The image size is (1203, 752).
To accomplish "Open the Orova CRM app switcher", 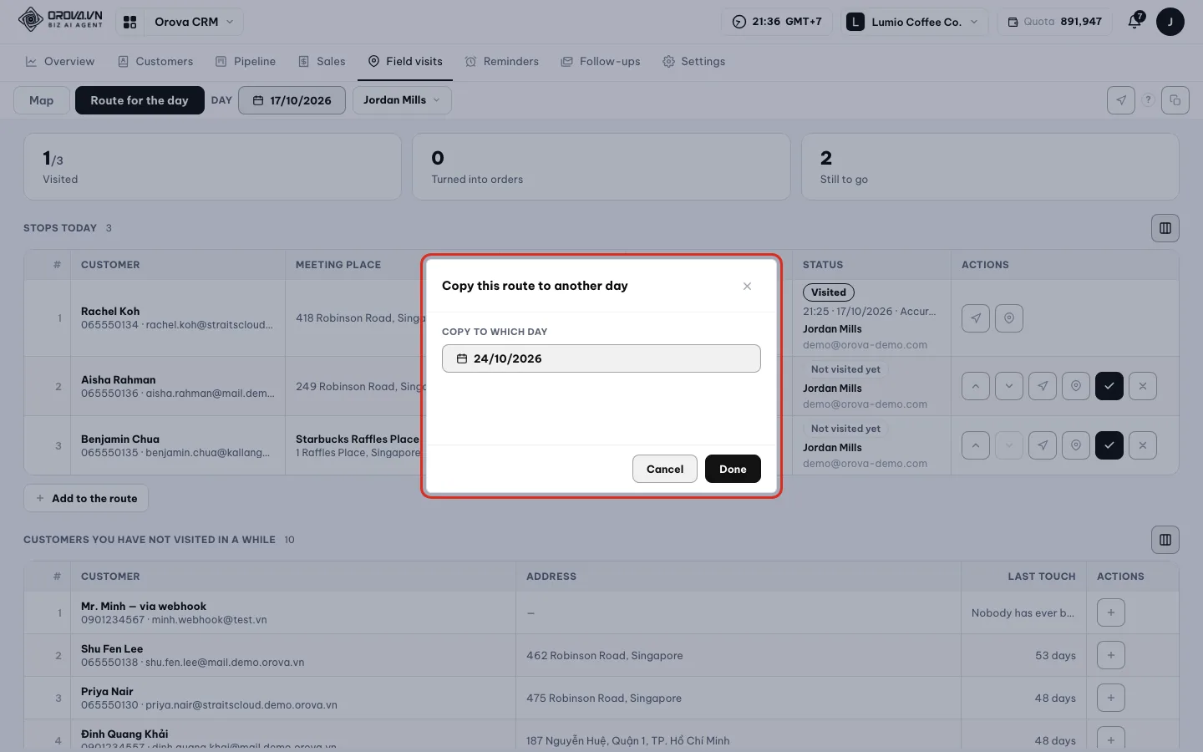I will (x=180, y=22).
